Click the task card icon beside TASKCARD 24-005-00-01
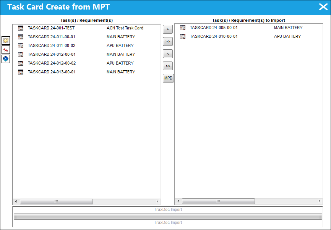Viewport: 331px width, 230px height. point(183,28)
